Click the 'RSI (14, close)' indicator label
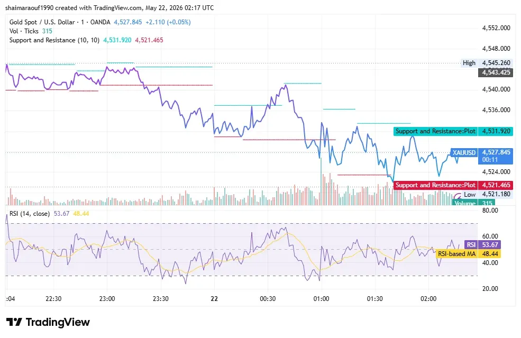This screenshot has width=521, height=338. pyautogui.click(x=30, y=214)
